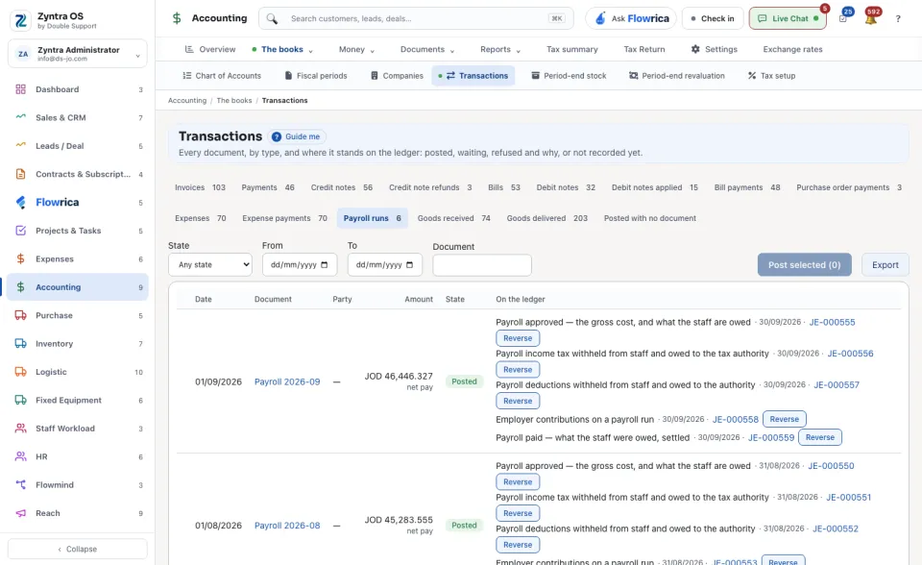The height and width of the screenshot is (565, 922).
Task: Open the To date calendar picker icon
Action: (x=410, y=265)
